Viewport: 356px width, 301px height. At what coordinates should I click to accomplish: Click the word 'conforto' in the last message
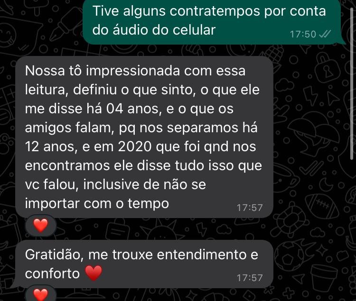(x=52, y=274)
